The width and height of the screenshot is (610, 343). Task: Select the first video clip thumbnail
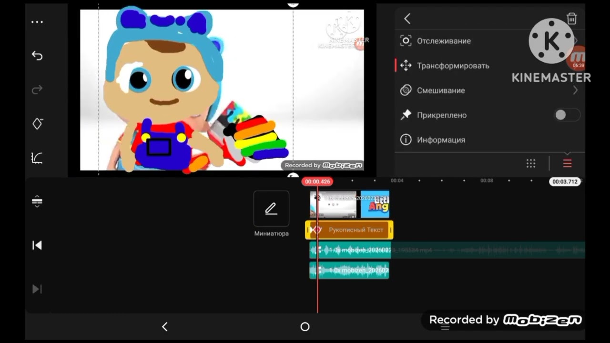click(x=333, y=204)
